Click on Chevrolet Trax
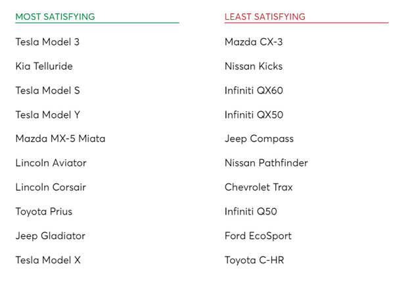414x281 pixels. (x=259, y=187)
